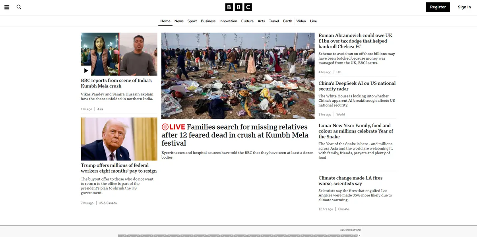The height and width of the screenshot is (237, 477).
Task: Click the '3 hrs ago' timestamp
Action: point(325,114)
